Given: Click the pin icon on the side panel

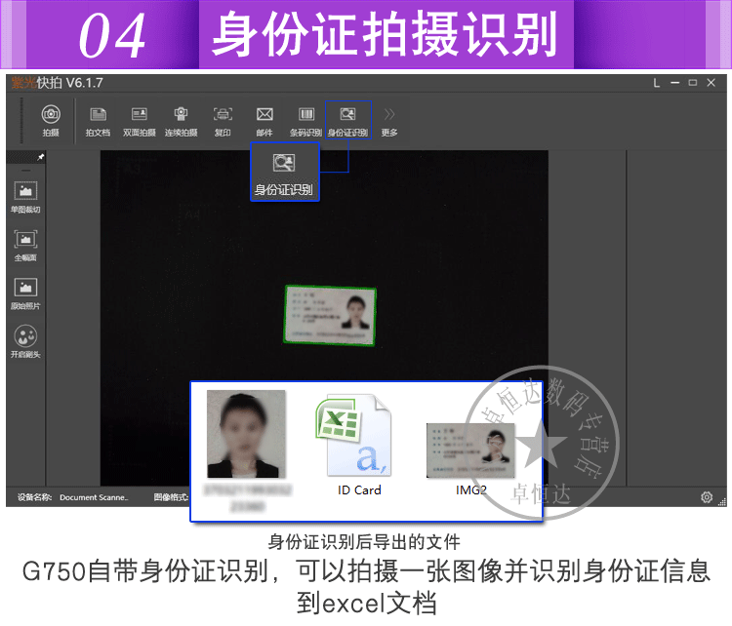Looking at the screenshot, I should [x=40, y=157].
